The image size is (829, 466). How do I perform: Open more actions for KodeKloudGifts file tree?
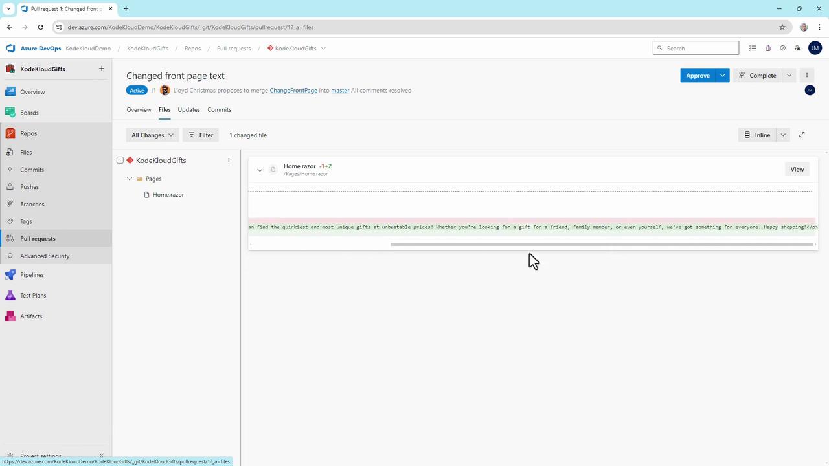pyautogui.click(x=229, y=161)
